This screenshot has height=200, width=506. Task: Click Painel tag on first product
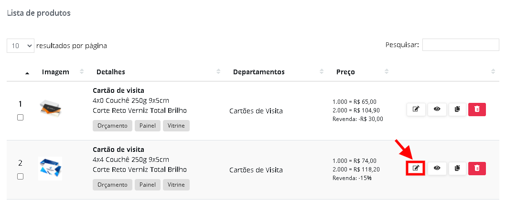tap(147, 126)
